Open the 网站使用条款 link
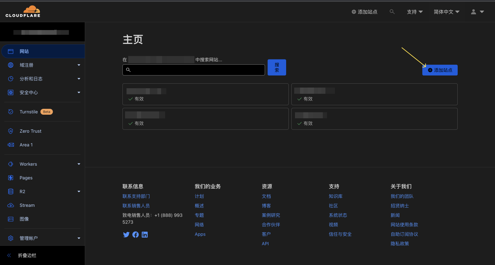Screen dimensions: 495x265 point(404,225)
